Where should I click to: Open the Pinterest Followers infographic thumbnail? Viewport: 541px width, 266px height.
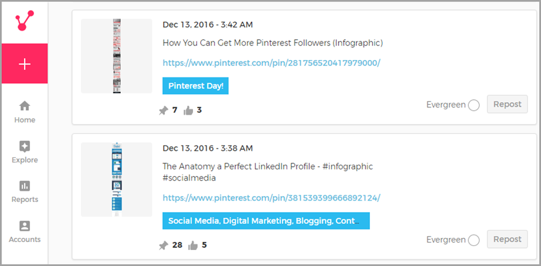tap(117, 56)
